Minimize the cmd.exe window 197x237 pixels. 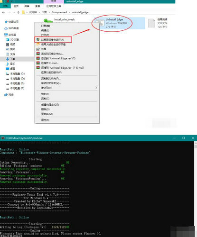(x=174, y=138)
